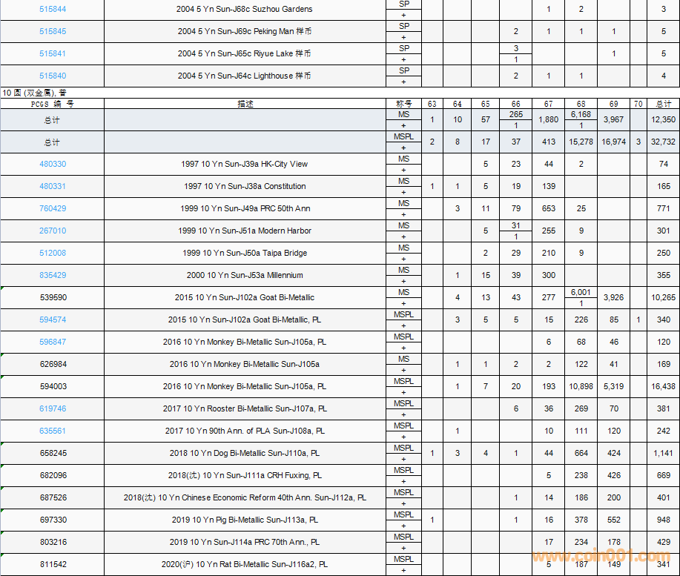680x576 pixels.
Task: Select the 10,265 total cell
Action: click(663, 297)
